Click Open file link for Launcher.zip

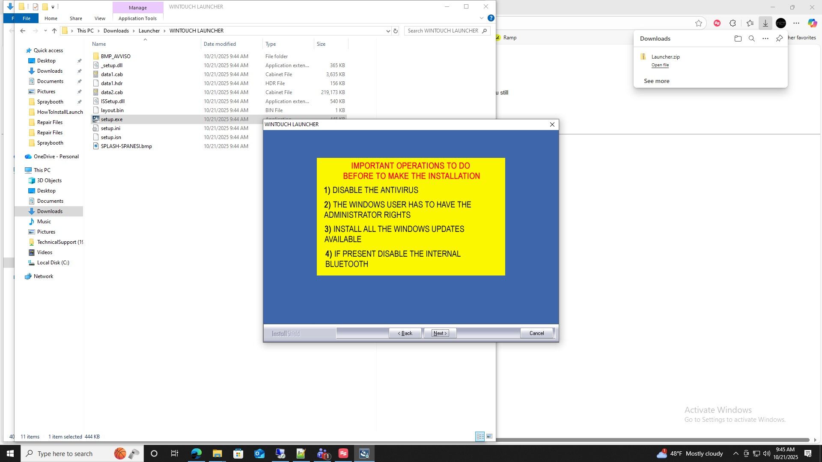660,65
